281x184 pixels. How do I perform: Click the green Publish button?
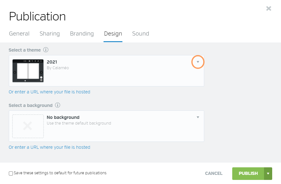[x=248, y=173]
